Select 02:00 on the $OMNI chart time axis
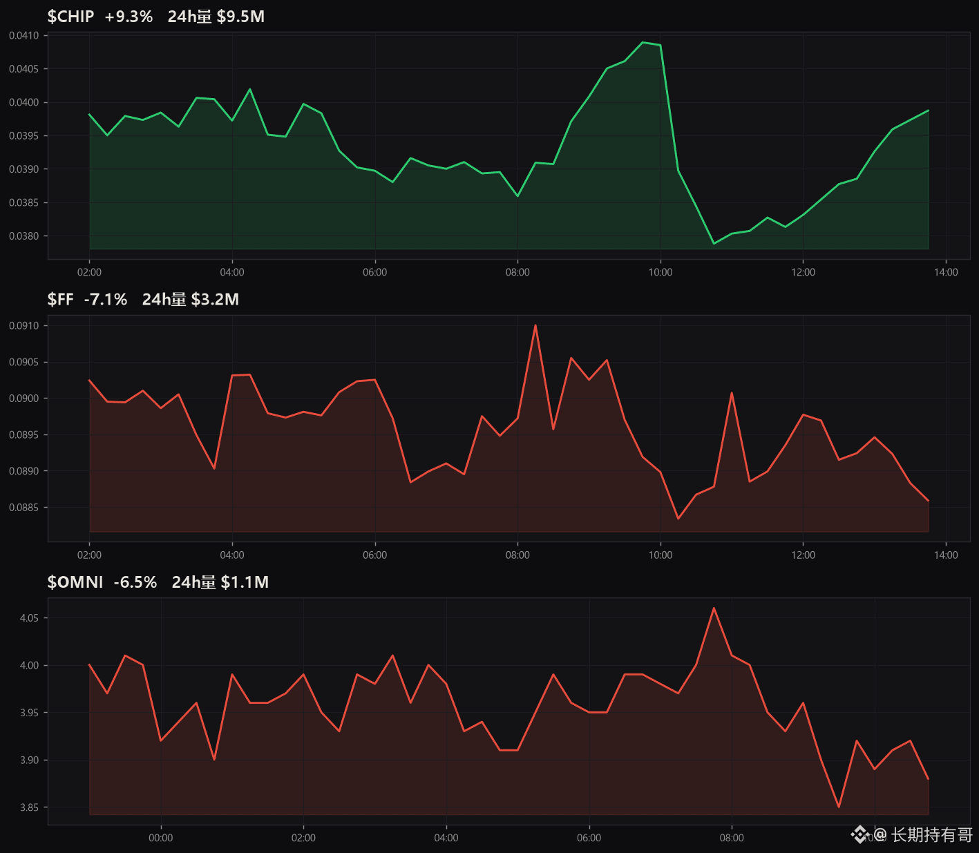 coord(303,838)
